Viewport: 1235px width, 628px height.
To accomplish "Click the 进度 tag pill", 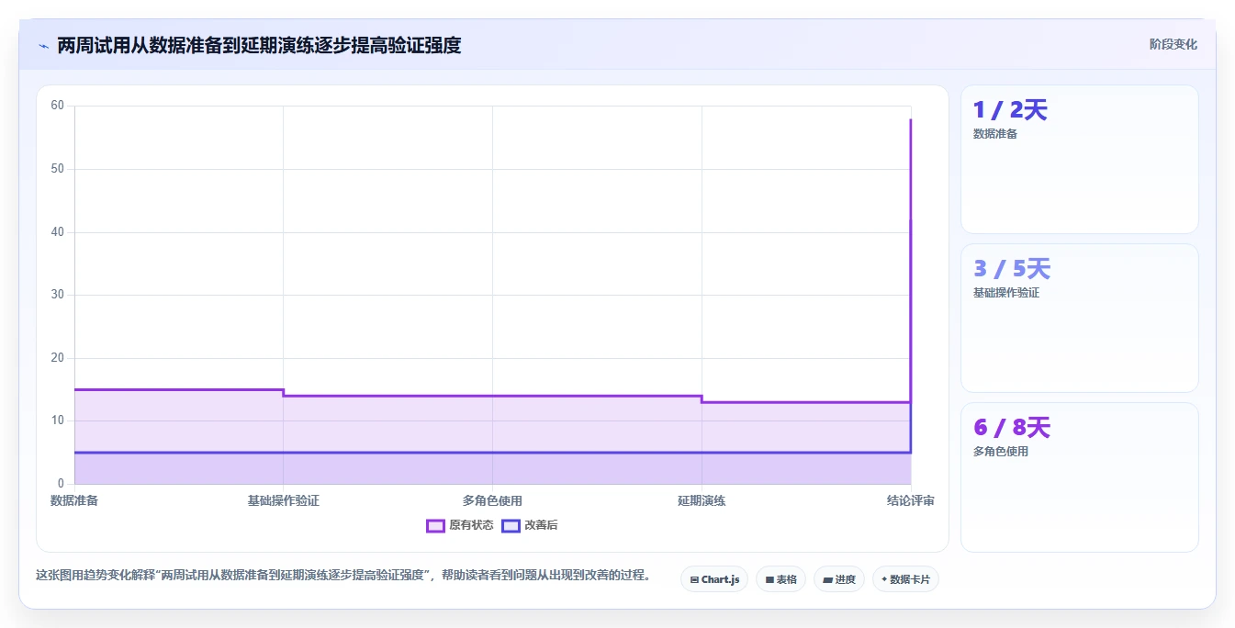I will point(839,579).
